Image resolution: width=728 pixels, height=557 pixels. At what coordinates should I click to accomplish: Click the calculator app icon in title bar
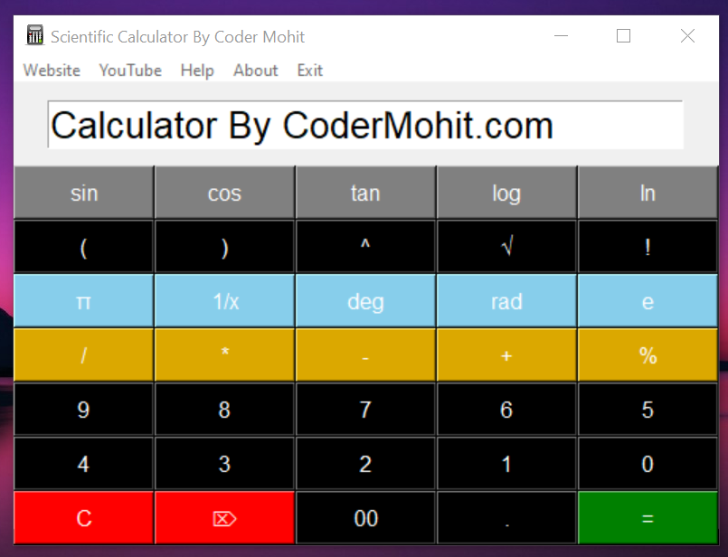pos(35,35)
